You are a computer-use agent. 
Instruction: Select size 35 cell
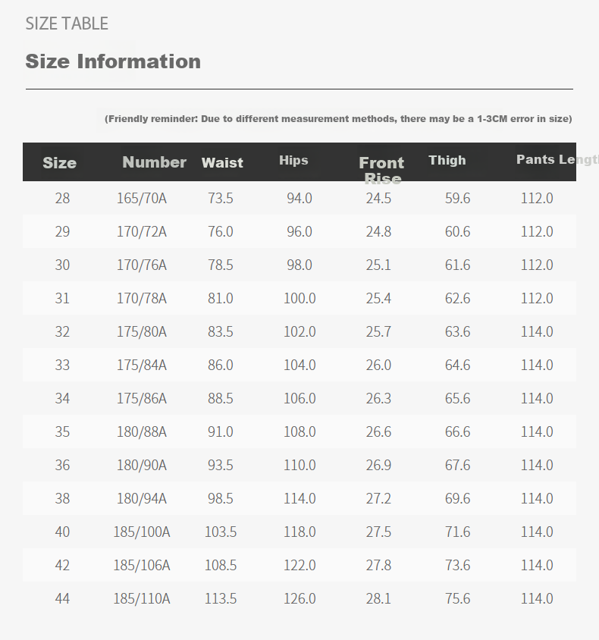(x=62, y=431)
